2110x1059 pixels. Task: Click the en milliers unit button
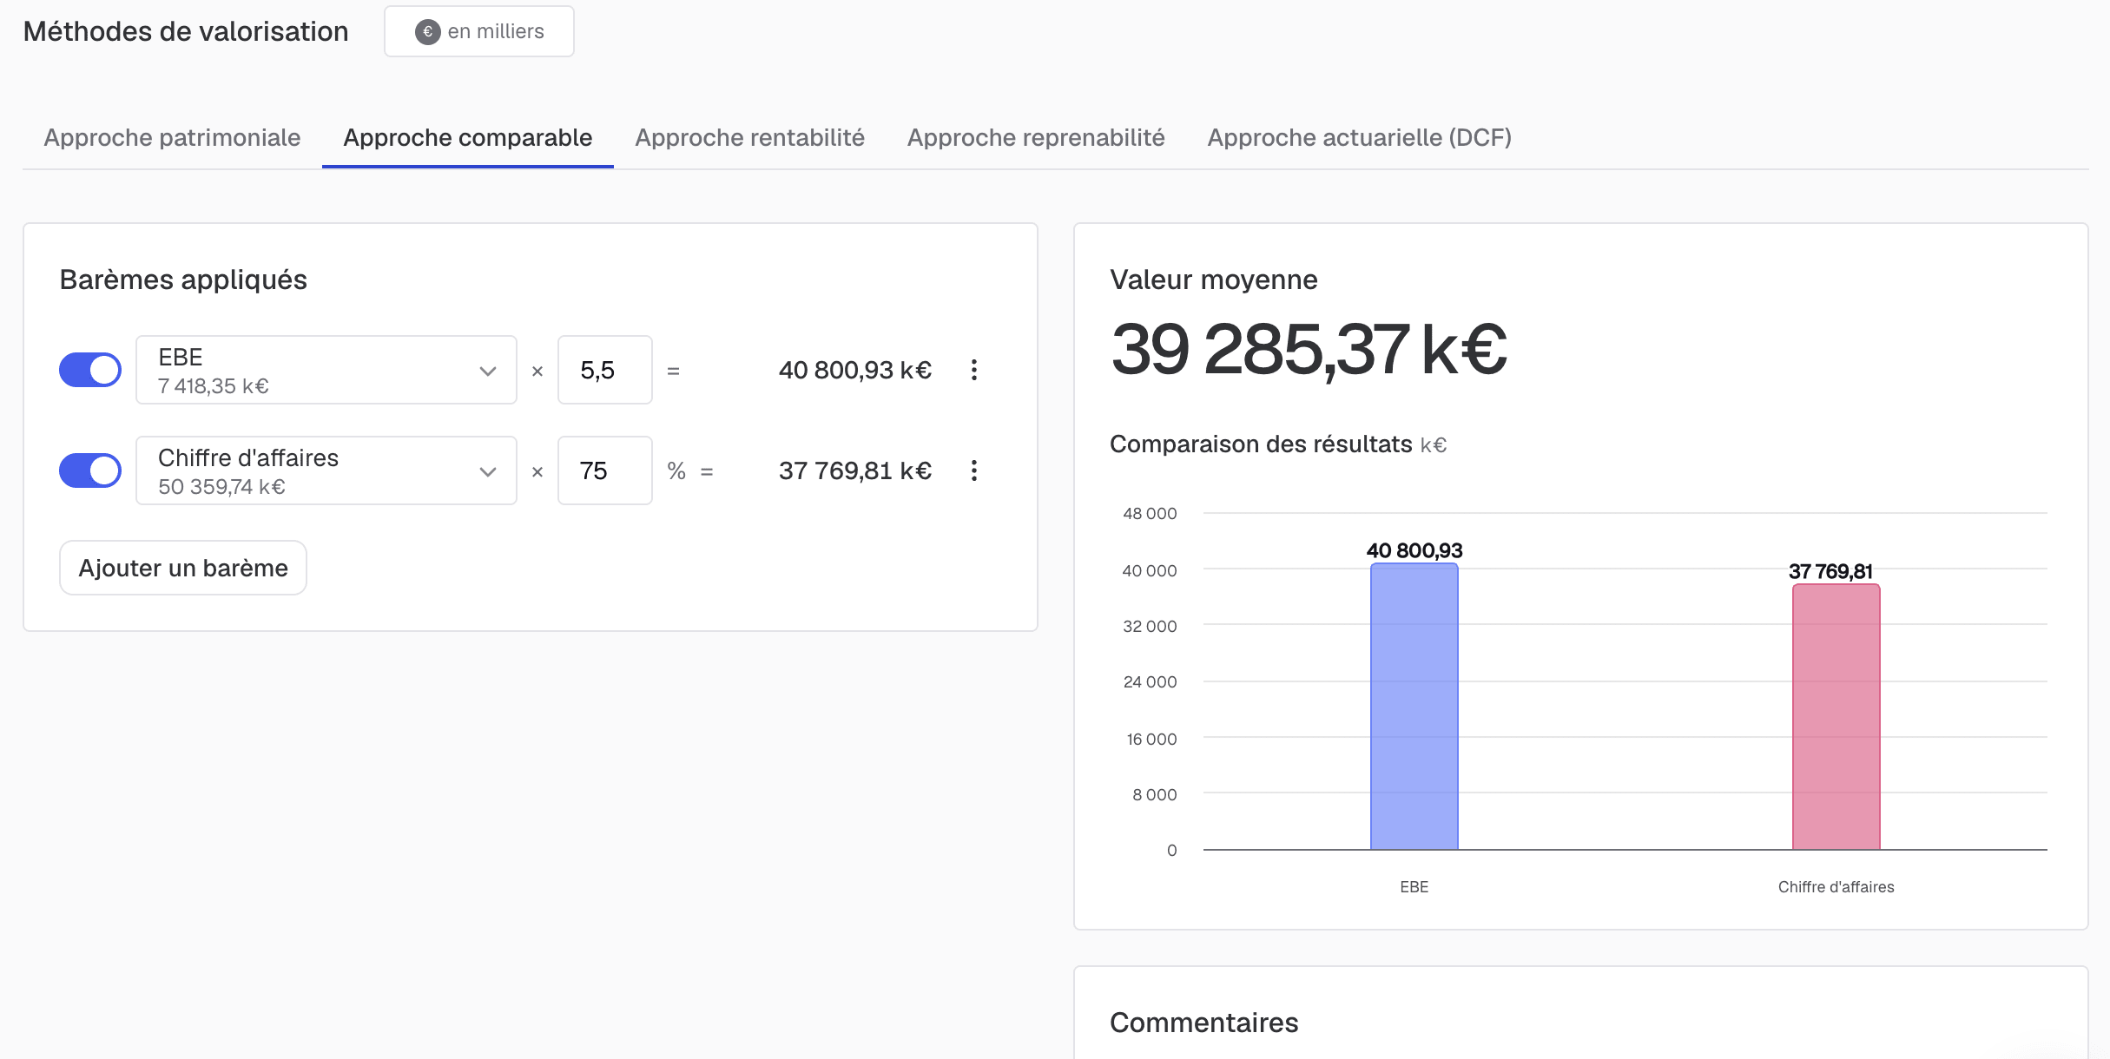click(x=479, y=31)
